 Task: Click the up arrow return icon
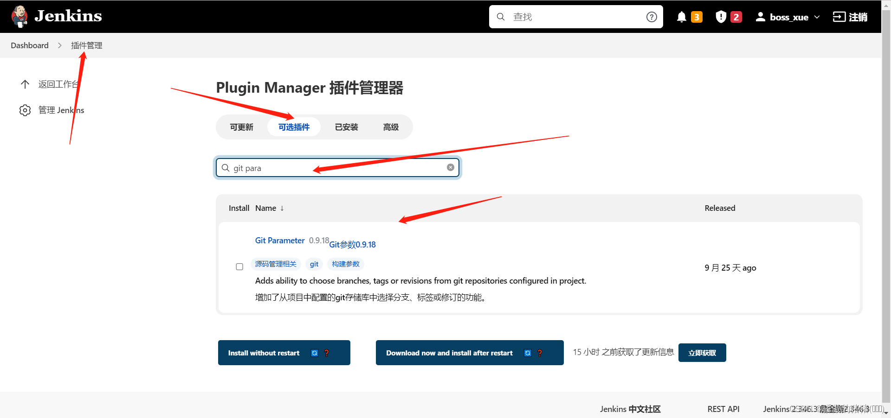tap(25, 84)
